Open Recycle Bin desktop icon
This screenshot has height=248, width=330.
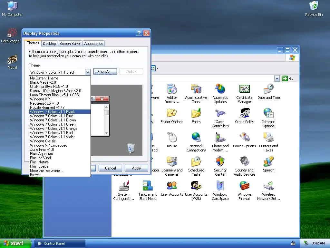pos(314,8)
